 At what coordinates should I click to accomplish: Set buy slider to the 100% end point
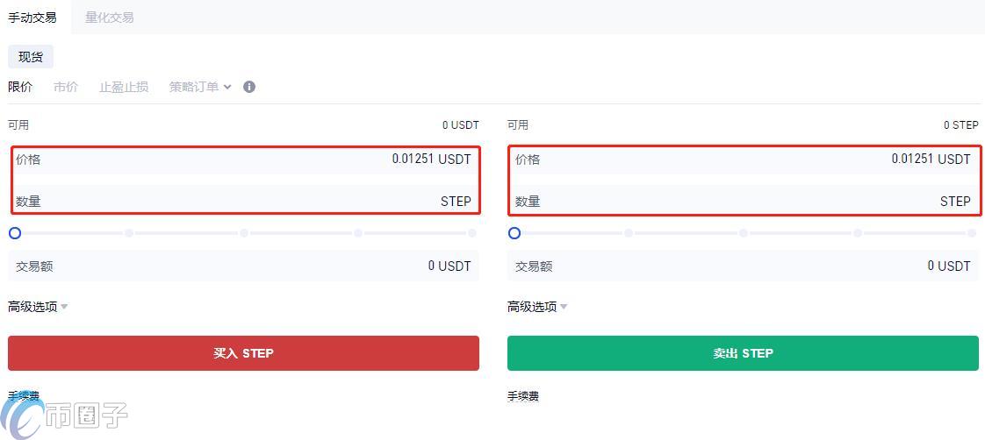tap(471, 233)
